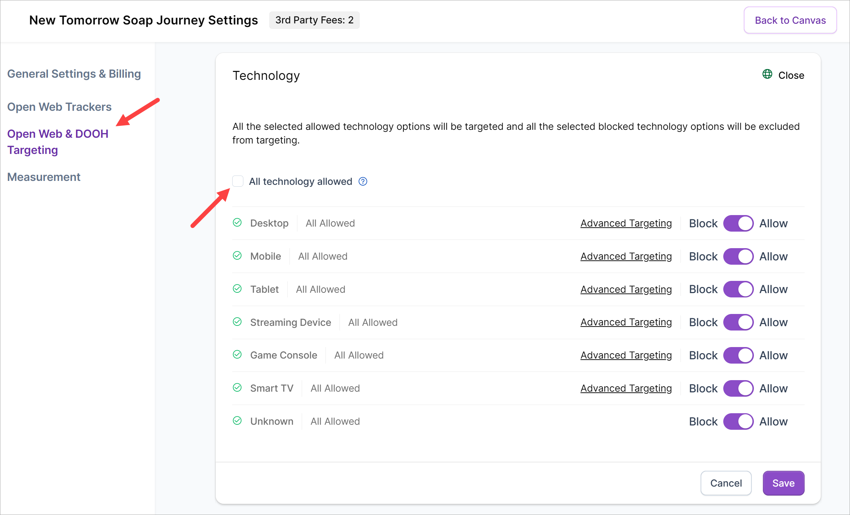Click the green check icon for Game Console
Viewport: 850px width, 515px height.
pos(237,355)
